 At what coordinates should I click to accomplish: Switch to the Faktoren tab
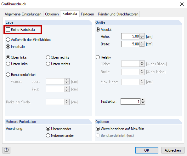point(88,14)
